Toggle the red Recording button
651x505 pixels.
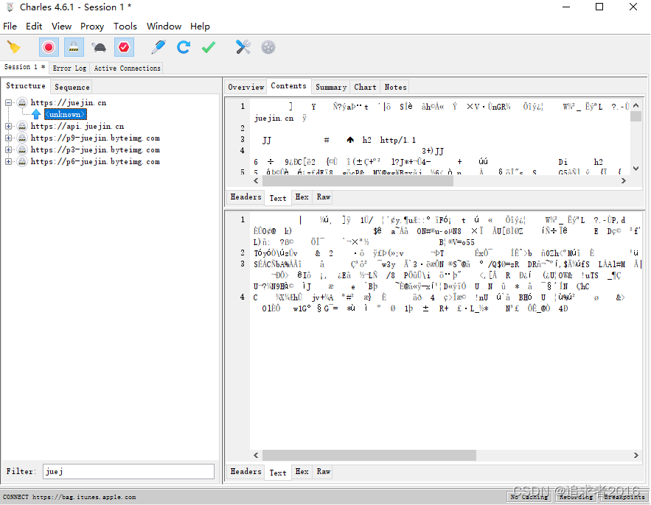click(x=49, y=47)
